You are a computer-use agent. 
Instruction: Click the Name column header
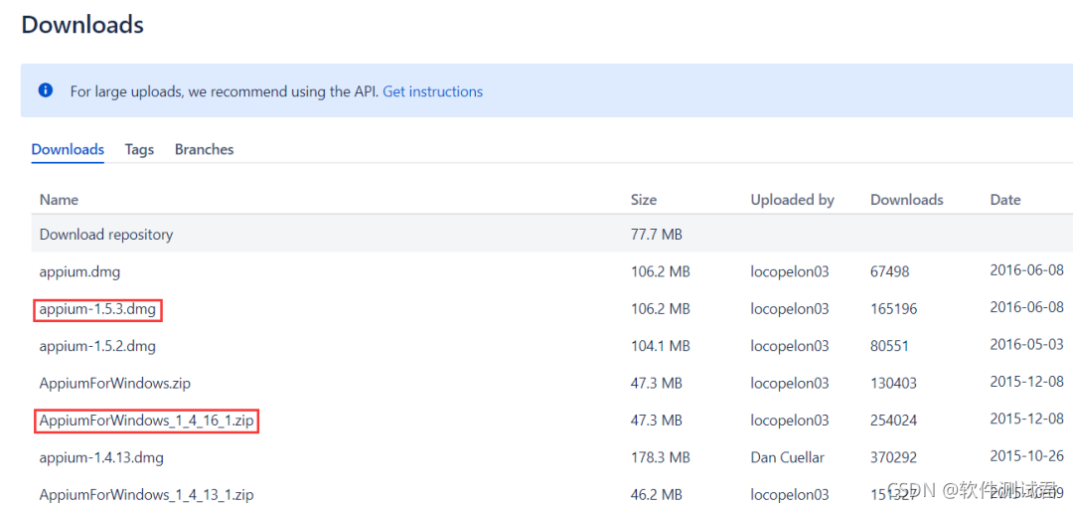pos(59,200)
